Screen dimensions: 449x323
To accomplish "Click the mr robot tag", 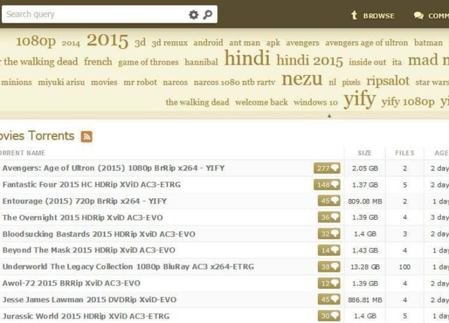I will 140,83.
